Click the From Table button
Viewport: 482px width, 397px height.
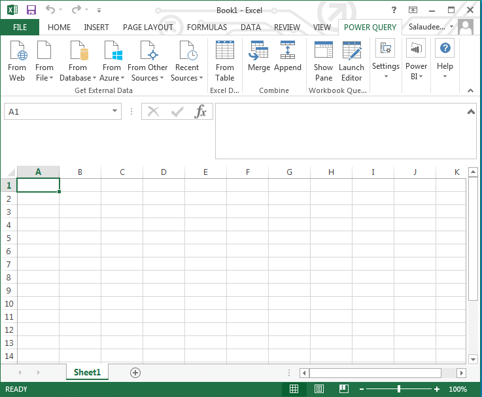225,62
